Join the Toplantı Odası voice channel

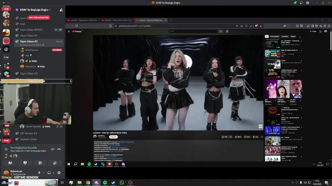[x=39, y=139]
